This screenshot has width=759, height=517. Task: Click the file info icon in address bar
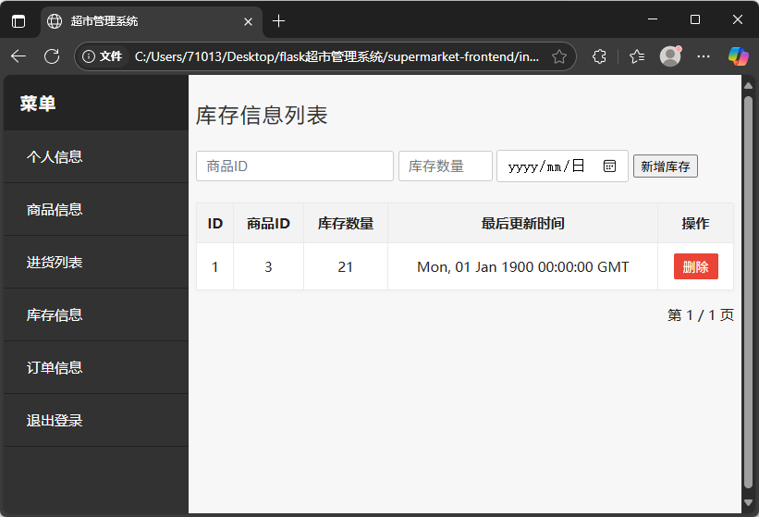pyautogui.click(x=89, y=56)
